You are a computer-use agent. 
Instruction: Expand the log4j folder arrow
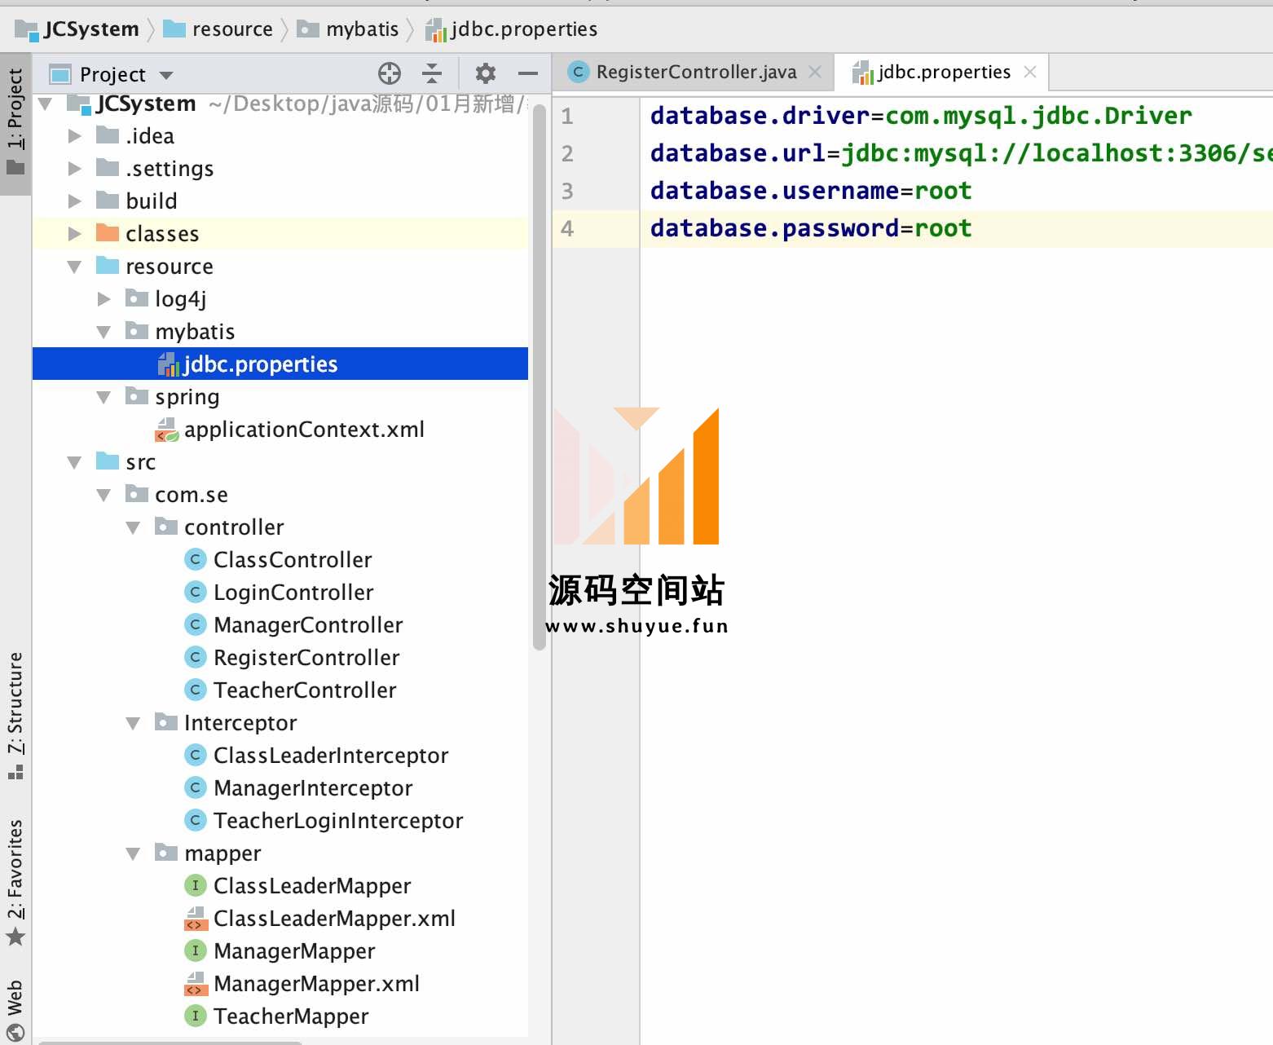pyautogui.click(x=104, y=299)
